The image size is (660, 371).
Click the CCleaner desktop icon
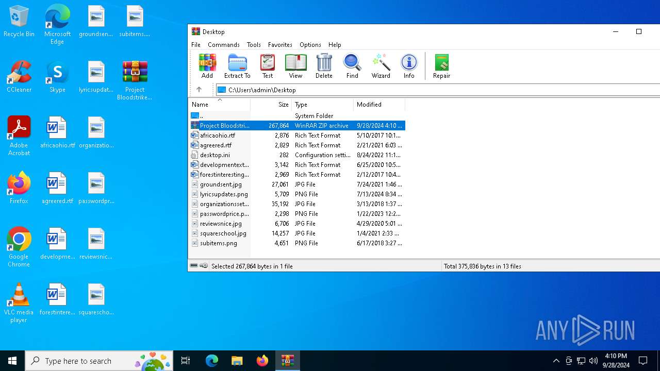19,77
